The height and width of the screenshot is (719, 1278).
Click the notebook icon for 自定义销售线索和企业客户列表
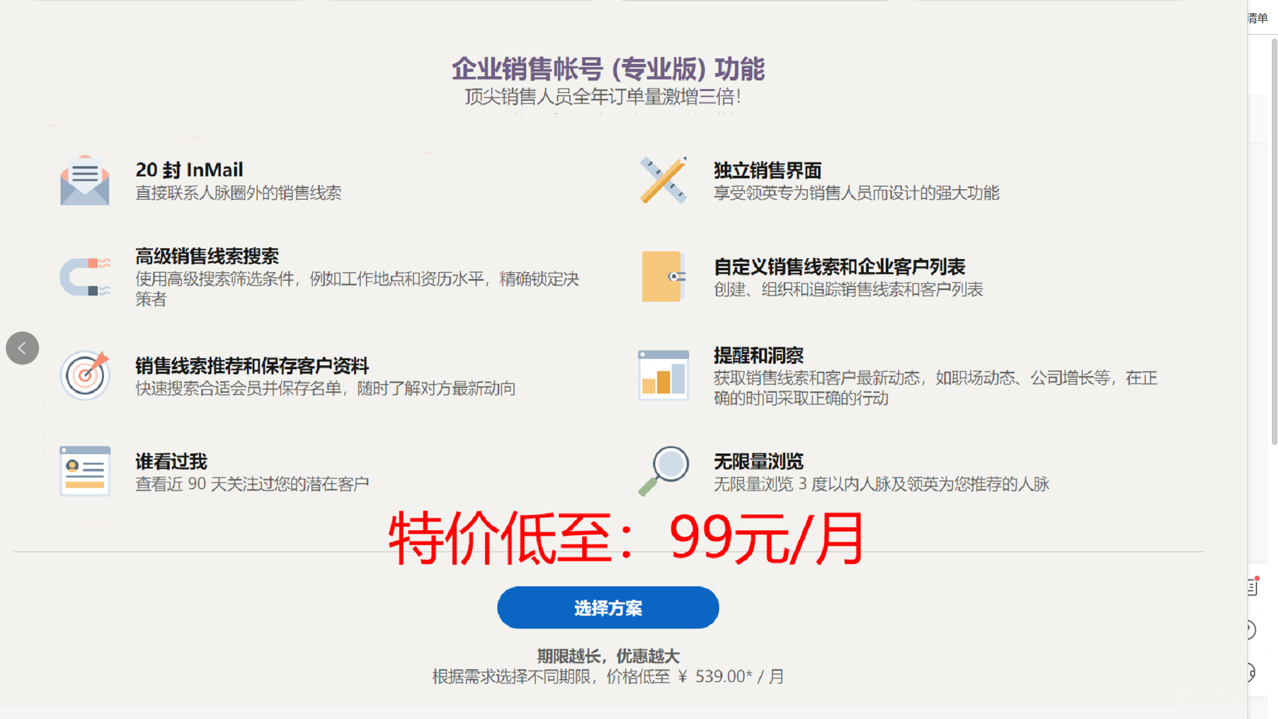663,277
